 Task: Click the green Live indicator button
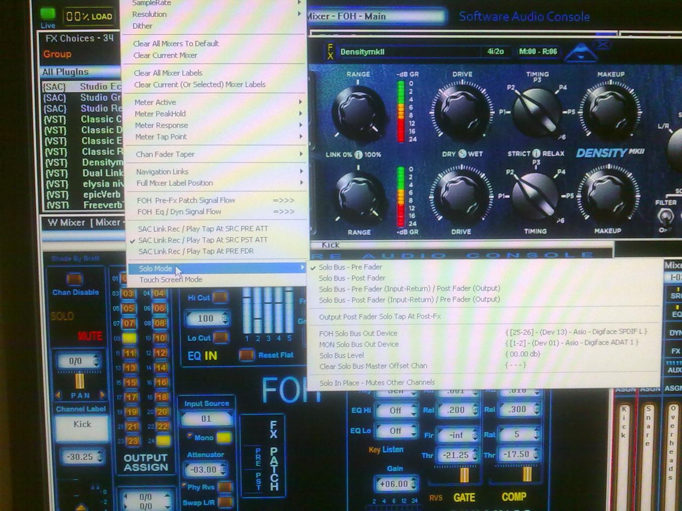pos(48,14)
